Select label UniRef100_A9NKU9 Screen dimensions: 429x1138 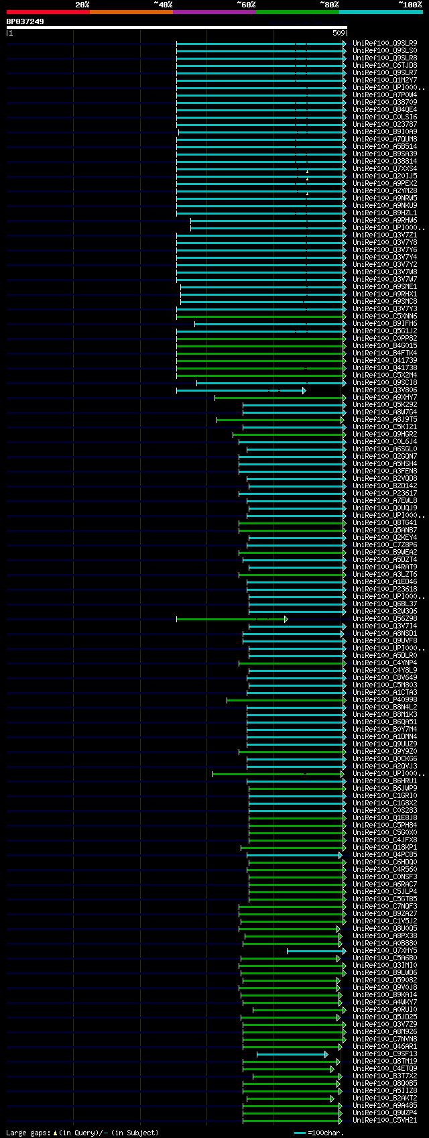(x=385, y=206)
